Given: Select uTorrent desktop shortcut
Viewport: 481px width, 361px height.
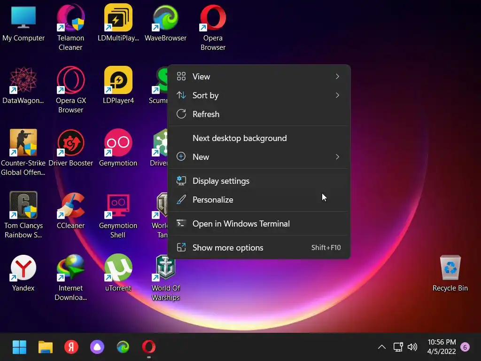Looking at the screenshot, I should pyautogui.click(x=118, y=273).
